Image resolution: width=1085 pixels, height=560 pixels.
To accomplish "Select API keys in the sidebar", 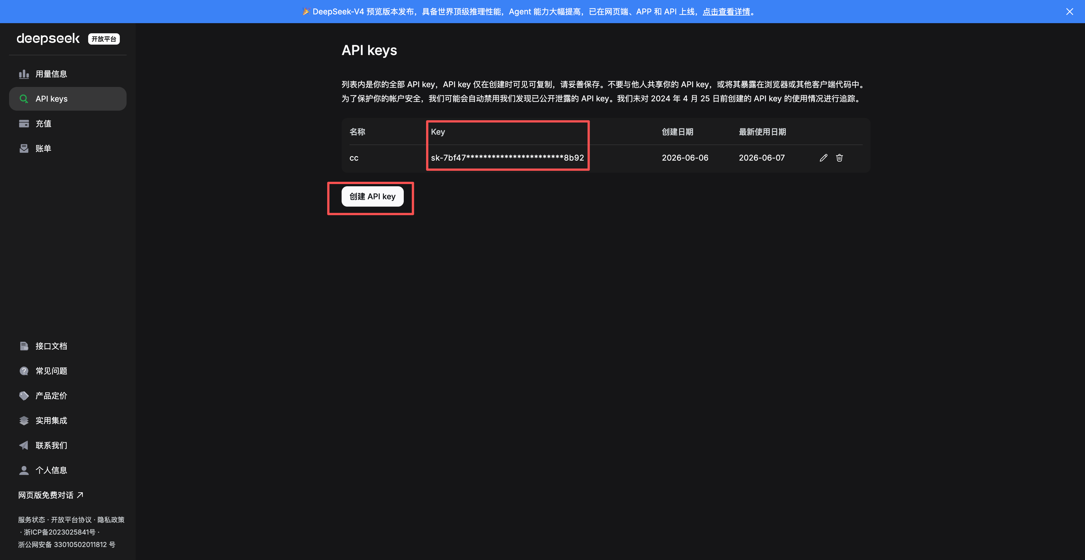I will 68,99.
